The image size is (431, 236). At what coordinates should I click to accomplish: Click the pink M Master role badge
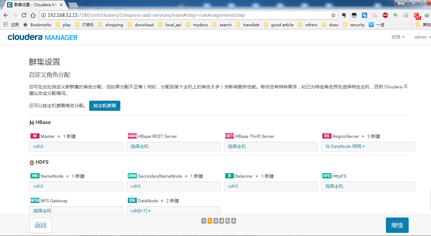click(x=35, y=136)
